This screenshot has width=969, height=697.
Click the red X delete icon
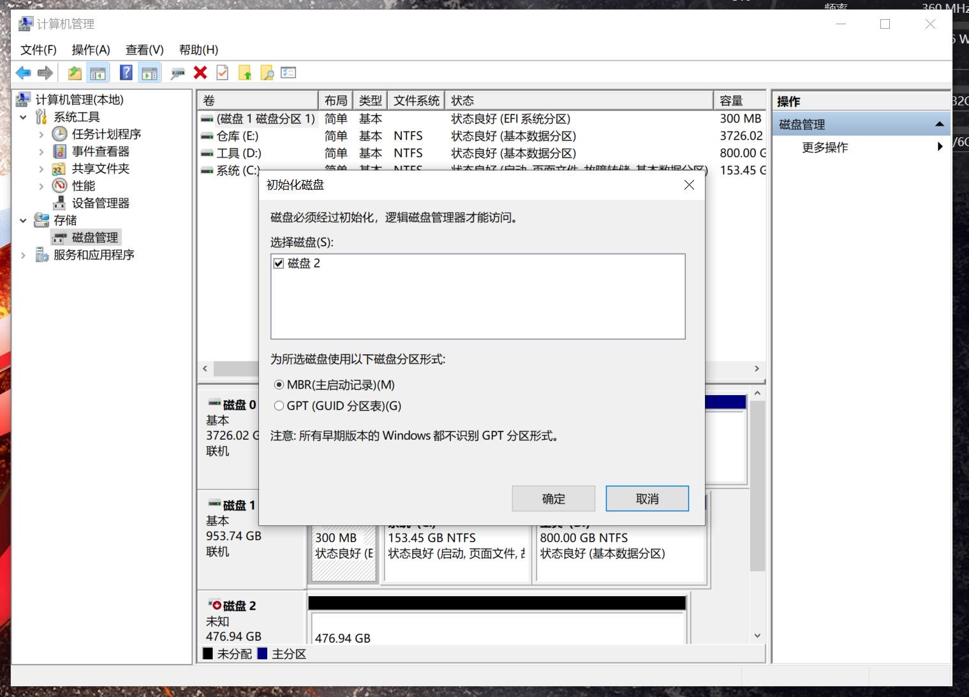pyautogui.click(x=200, y=73)
